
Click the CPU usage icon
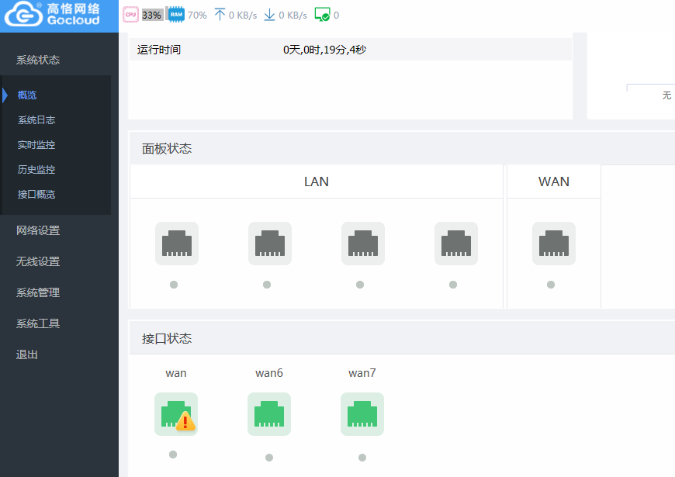[130, 15]
